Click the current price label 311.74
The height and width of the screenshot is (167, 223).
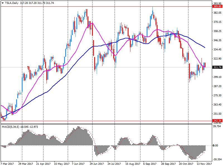(217, 67)
